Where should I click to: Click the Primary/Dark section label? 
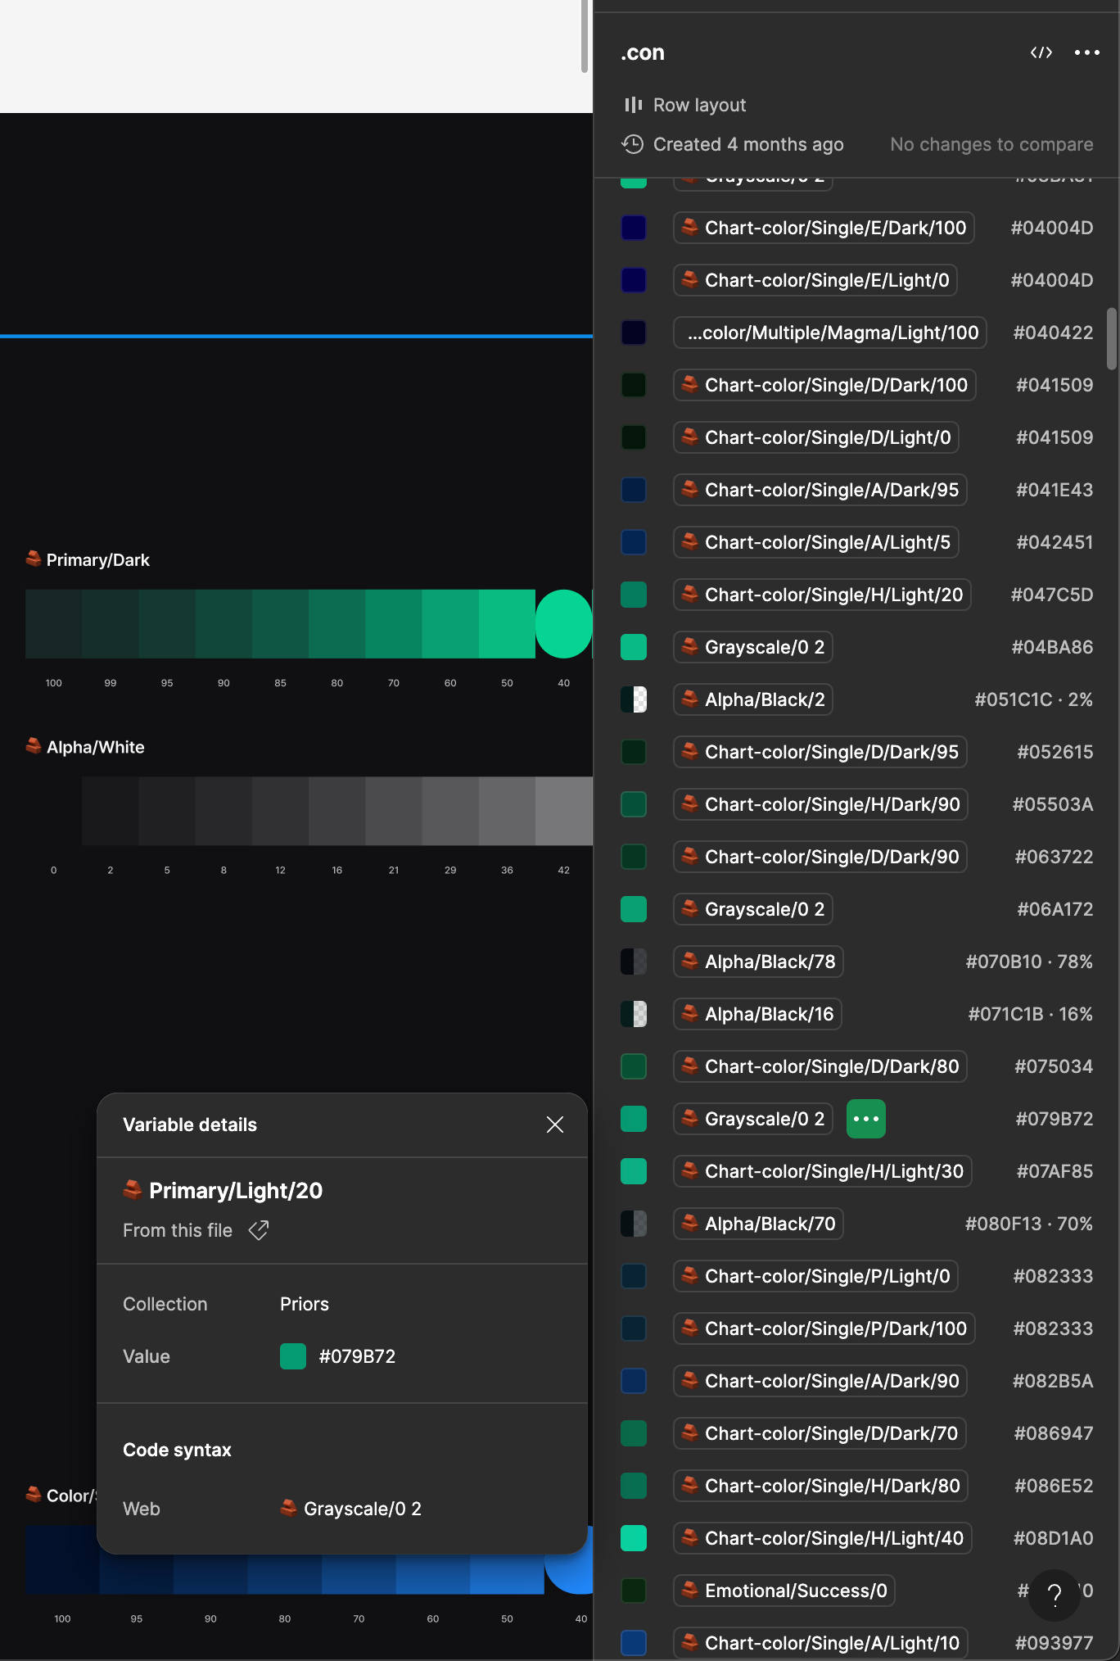coord(97,560)
